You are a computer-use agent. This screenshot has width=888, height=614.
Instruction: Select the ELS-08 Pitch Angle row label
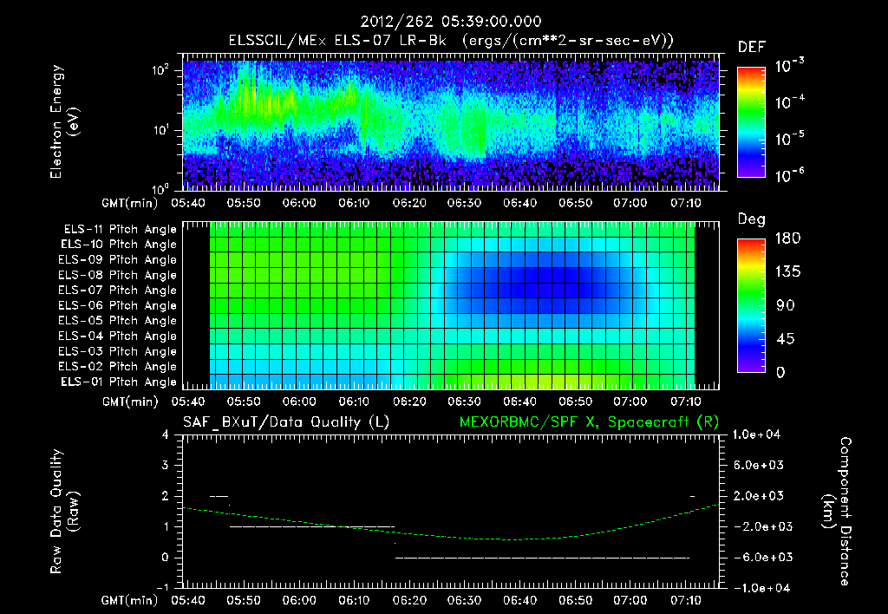click(117, 275)
